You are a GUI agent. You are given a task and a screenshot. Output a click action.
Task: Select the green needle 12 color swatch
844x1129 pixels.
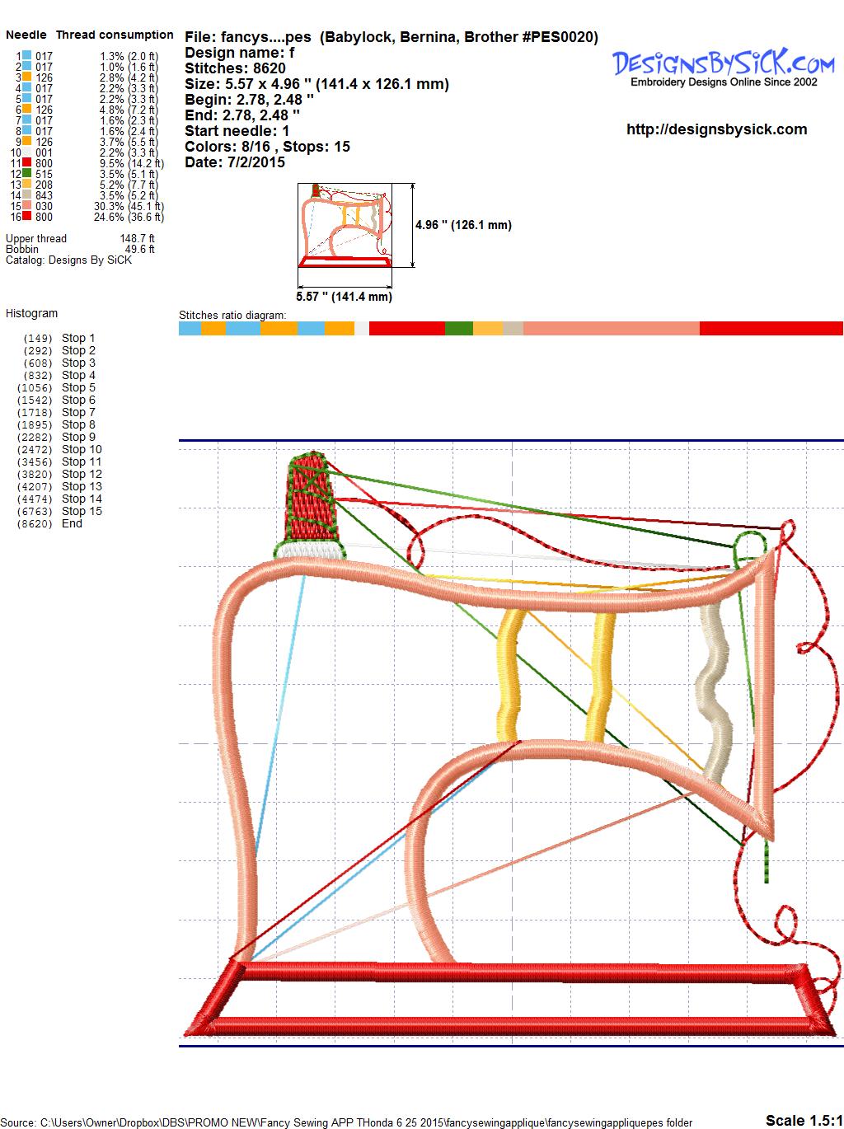[27, 174]
